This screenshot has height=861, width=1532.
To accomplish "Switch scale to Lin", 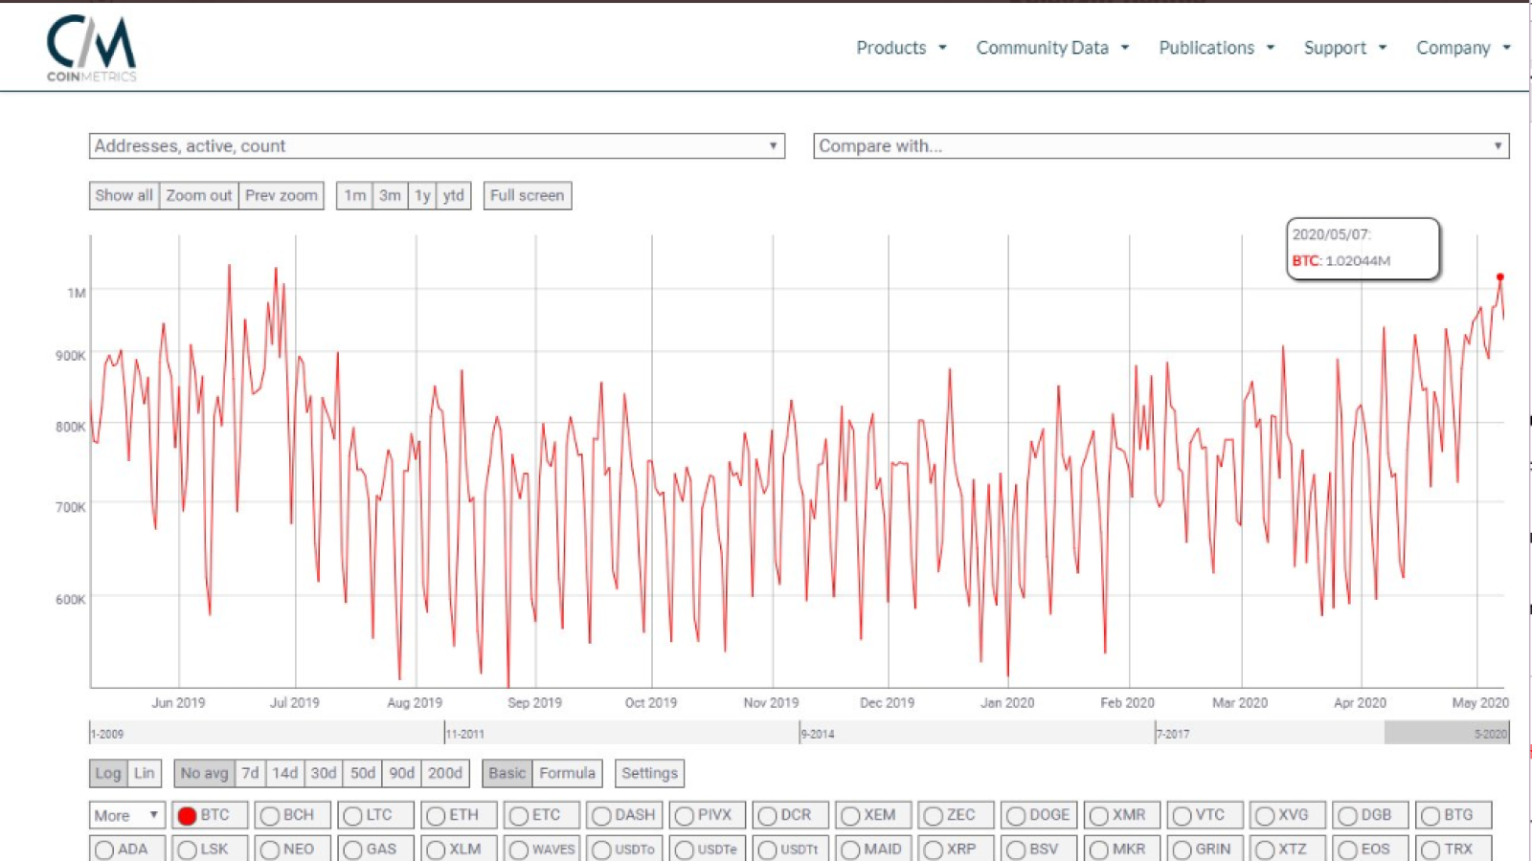I will [145, 773].
